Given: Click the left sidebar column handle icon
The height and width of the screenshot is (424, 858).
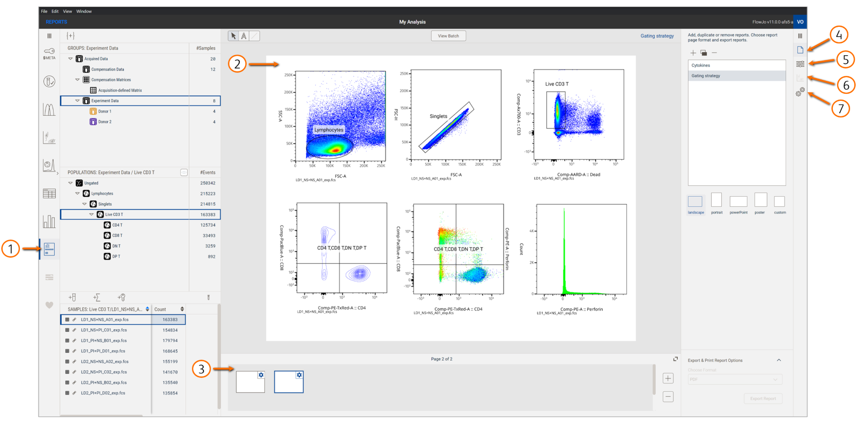Looking at the screenshot, I should pyautogui.click(x=49, y=36).
